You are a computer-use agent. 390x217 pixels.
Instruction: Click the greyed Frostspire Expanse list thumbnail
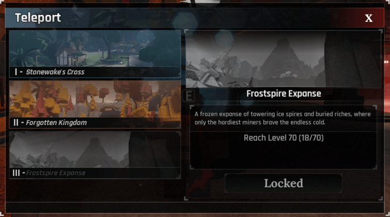(95, 150)
